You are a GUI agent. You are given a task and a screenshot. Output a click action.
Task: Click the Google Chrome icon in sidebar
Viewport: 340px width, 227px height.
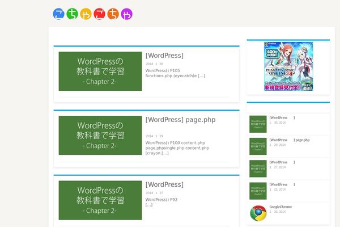258,213
